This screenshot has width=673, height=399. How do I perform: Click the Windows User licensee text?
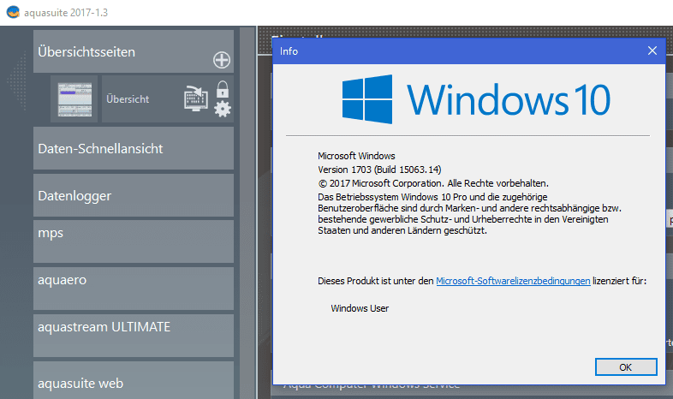click(360, 308)
